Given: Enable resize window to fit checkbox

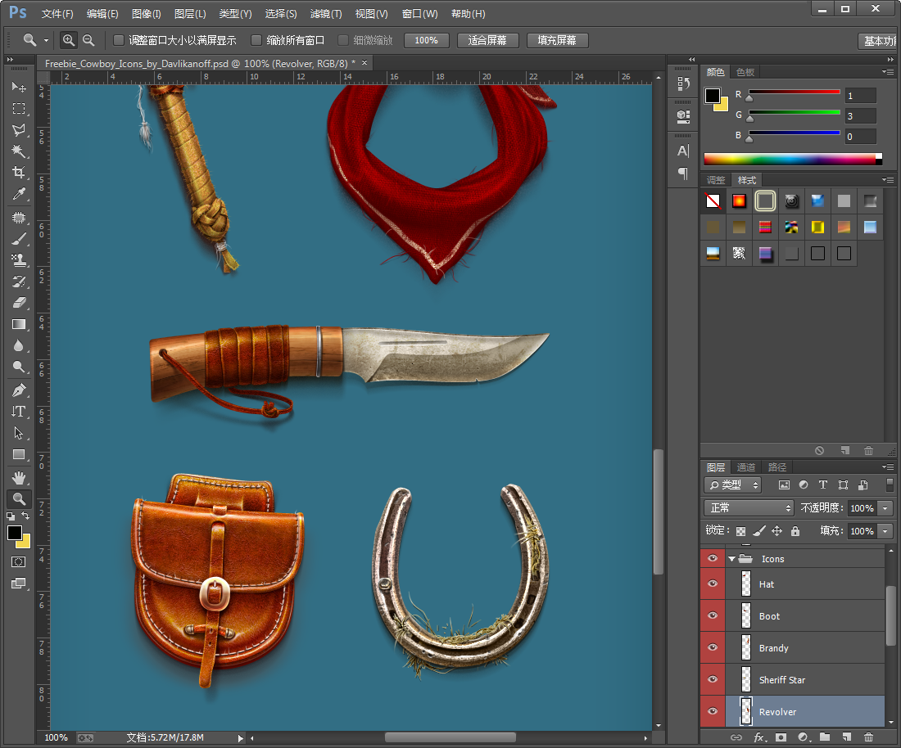Looking at the screenshot, I should [x=119, y=40].
